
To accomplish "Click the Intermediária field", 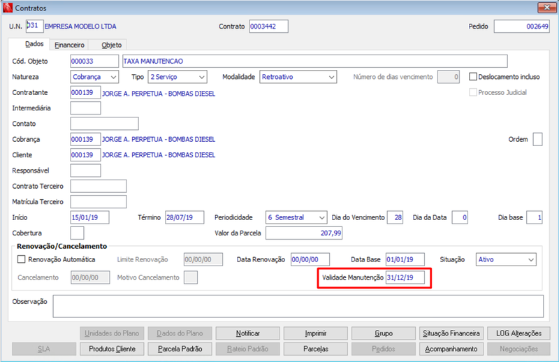I will click(85, 108).
